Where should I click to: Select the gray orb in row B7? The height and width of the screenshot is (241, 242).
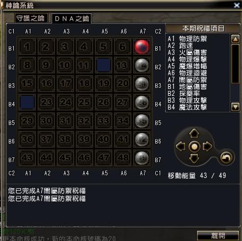[142, 158]
